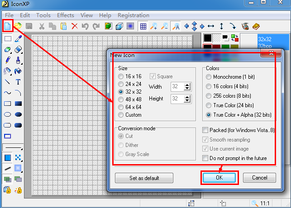
Task: Select the Text tool T icon
Action: click(x=18, y=82)
